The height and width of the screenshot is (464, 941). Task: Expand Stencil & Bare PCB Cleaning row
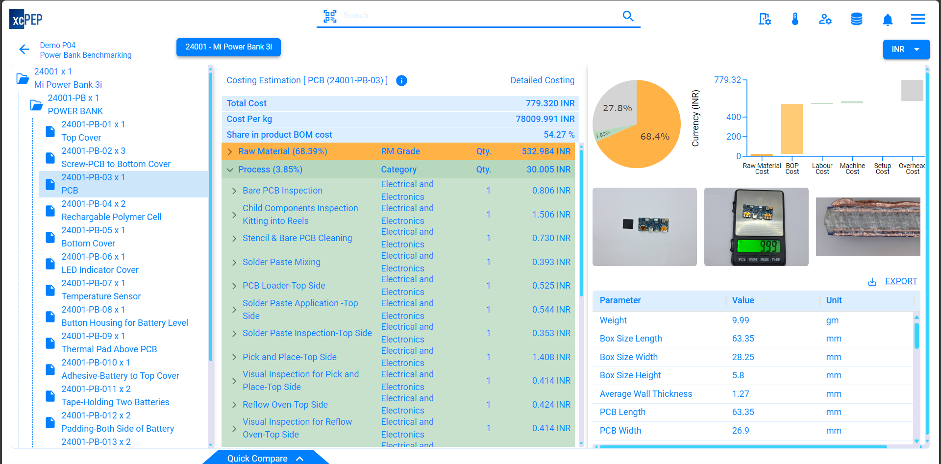click(234, 239)
